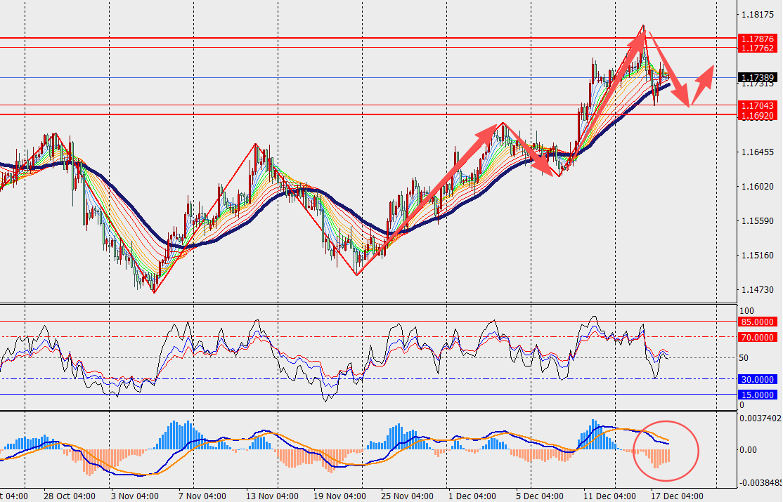Select the 15.0000 oversold level label
This screenshot has width=783, height=502.
(757, 395)
